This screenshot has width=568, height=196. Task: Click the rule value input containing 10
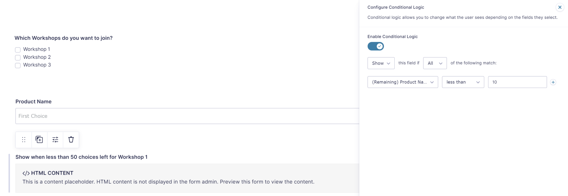(517, 82)
